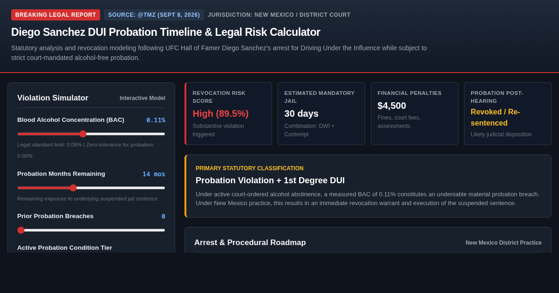Click the statutory analysis subtitle paragraph
This screenshot has width=559, height=293.
click(x=219, y=53)
